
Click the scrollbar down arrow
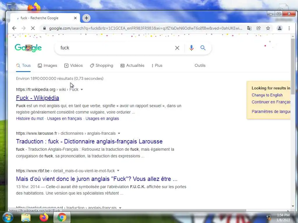293,206
